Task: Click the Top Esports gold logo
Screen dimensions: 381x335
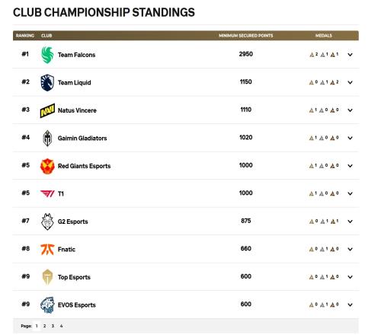Action: [47, 277]
